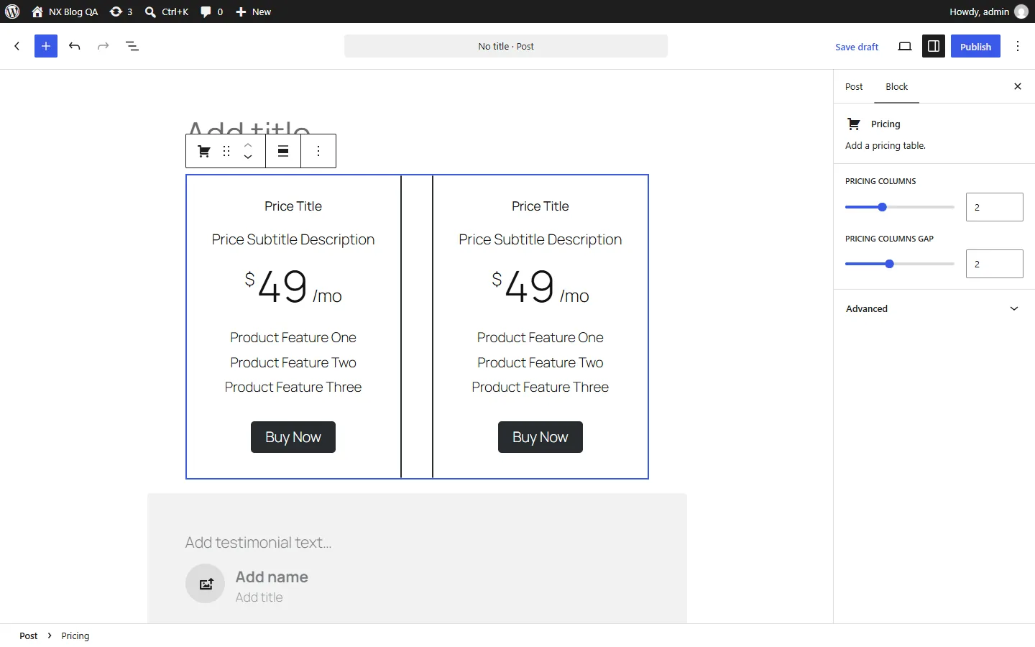Select Pricing in the breadcrumb
The height and width of the screenshot is (647, 1035).
point(75,635)
